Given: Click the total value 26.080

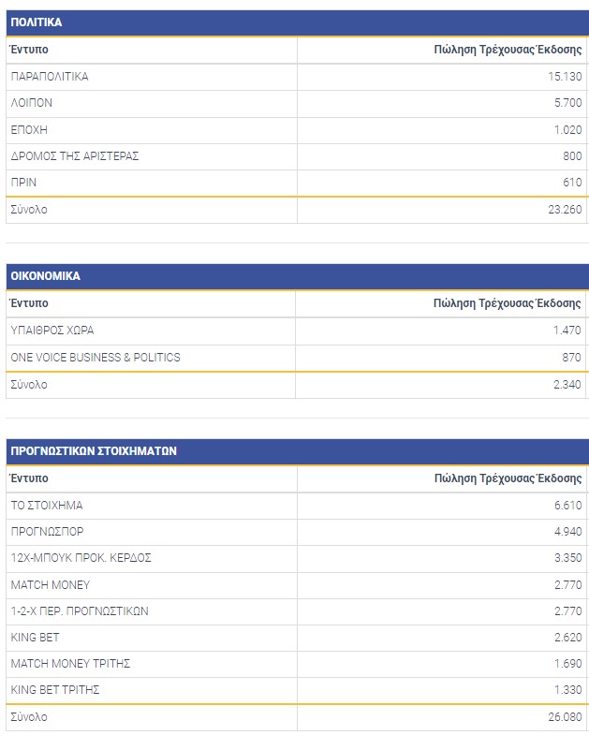Looking at the screenshot, I should [x=564, y=717].
